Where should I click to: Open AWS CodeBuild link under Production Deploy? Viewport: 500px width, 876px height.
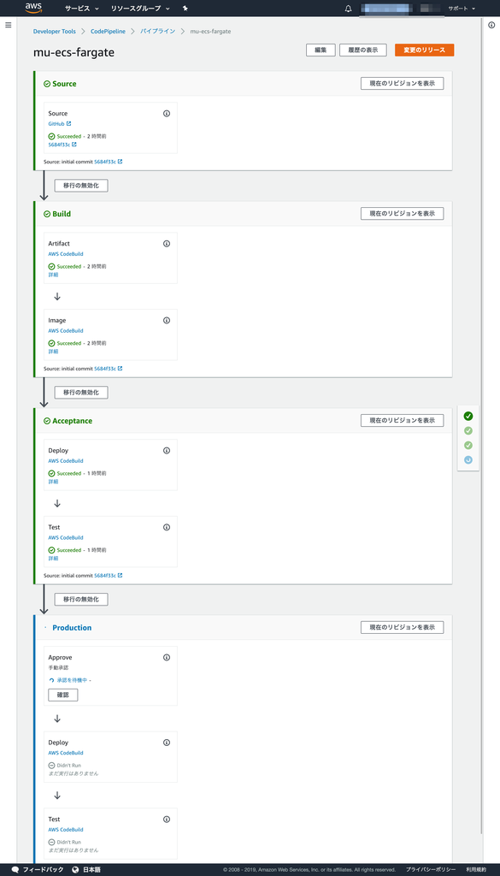pyautogui.click(x=66, y=753)
